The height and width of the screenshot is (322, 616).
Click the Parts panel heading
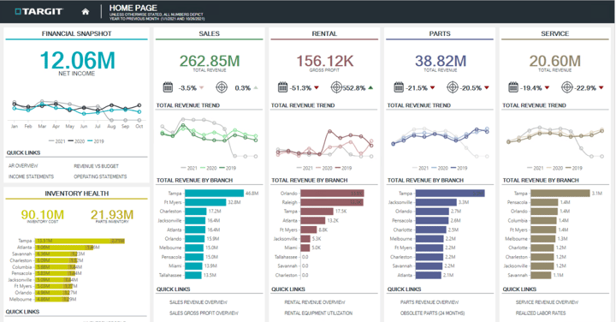pos(440,33)
